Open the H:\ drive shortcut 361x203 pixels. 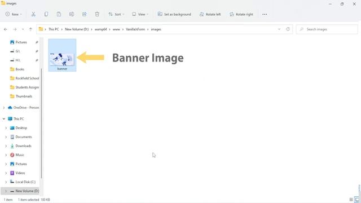coord(17,60)
